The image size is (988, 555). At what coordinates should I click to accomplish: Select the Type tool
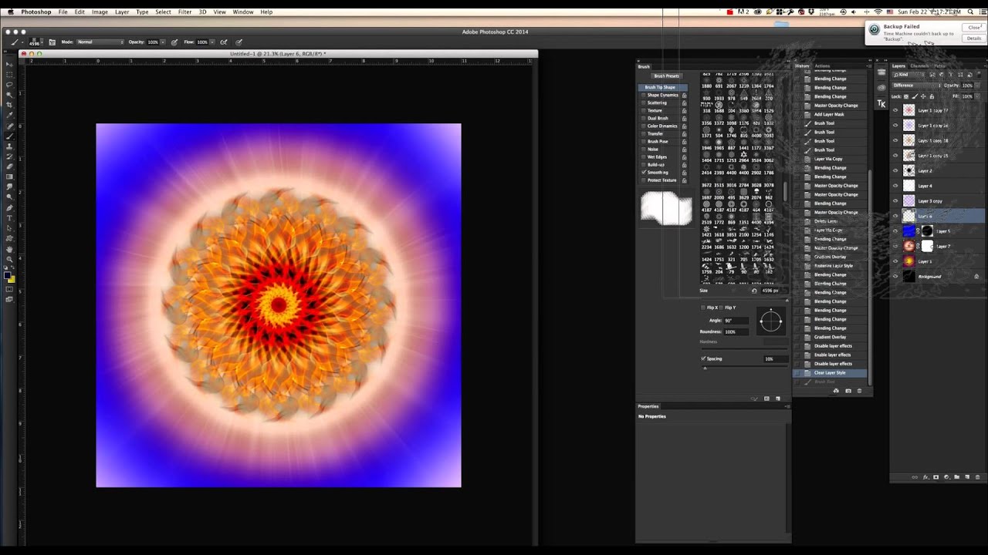(10, 217)
